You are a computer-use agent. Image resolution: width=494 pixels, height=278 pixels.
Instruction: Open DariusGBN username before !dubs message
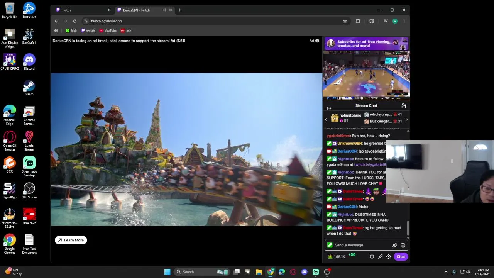347,207
